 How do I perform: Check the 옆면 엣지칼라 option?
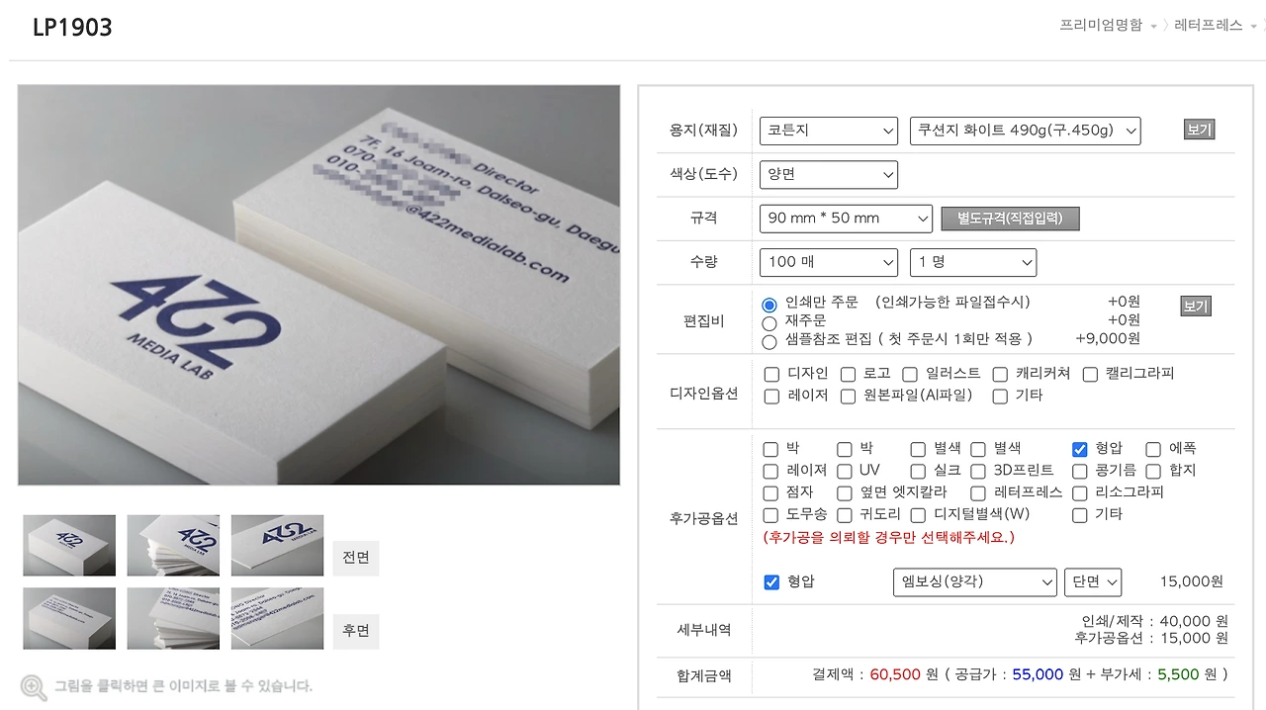(845, 492)
